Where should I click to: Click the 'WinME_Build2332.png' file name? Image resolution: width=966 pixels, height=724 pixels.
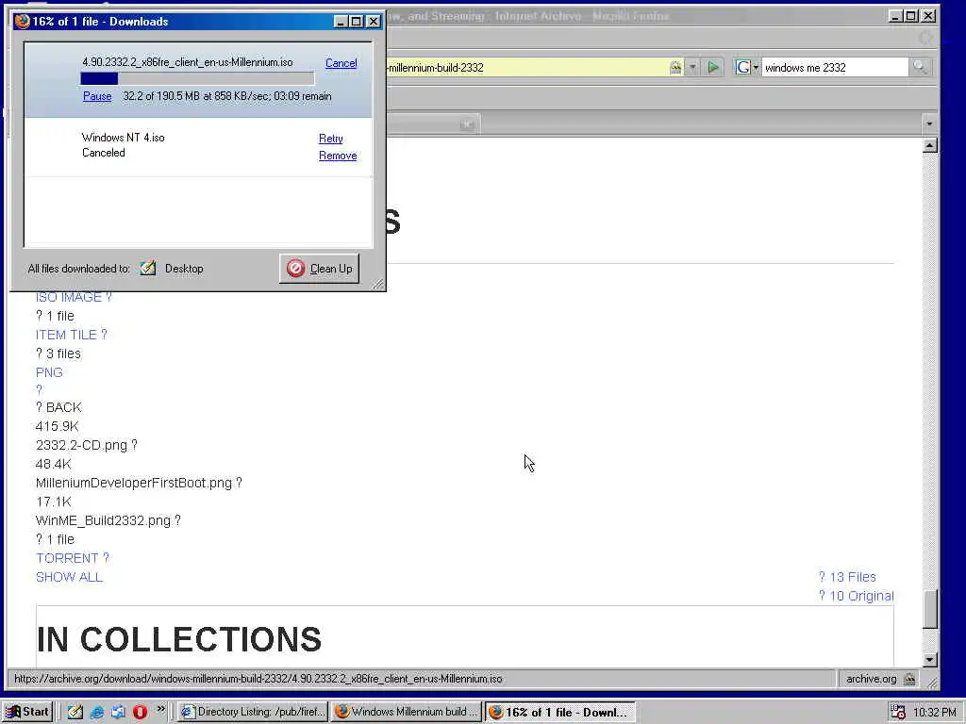(103, 520)
